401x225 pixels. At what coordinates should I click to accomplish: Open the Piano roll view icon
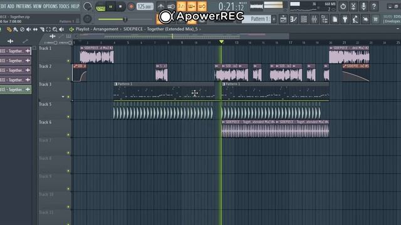(x=294, y=19)
